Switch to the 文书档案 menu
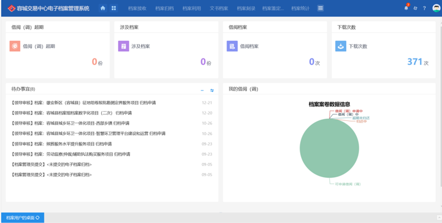 coord(219,8)
